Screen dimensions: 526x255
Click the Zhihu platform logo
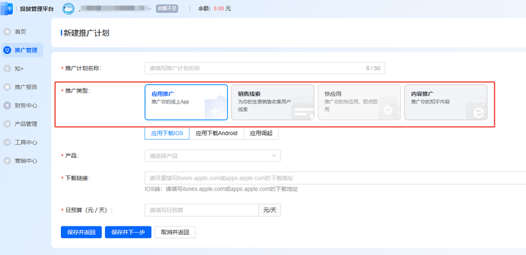click(6, 8)
